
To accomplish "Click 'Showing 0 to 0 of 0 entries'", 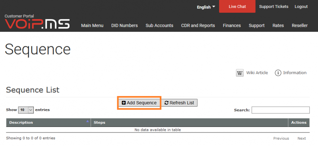I will (31, 138).
